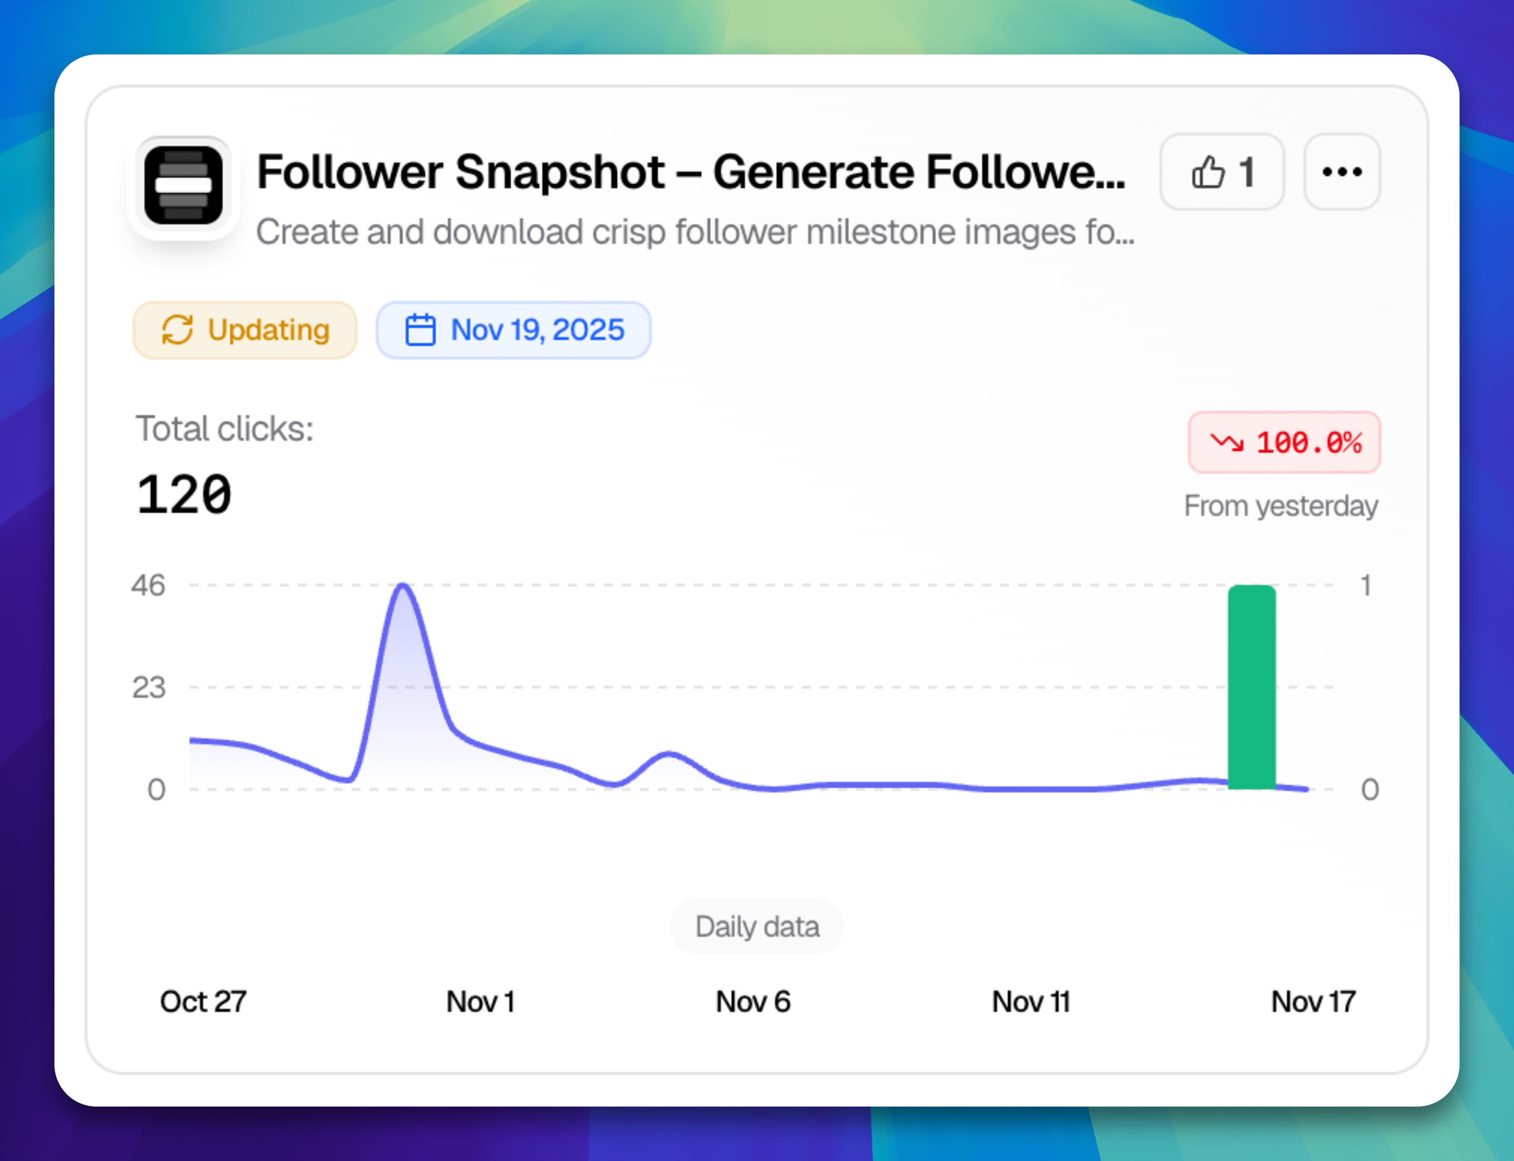Select the Daily data pill
Image resolution: width=1514 pixels, height=1161 pixels.
[x=757, y=927]
